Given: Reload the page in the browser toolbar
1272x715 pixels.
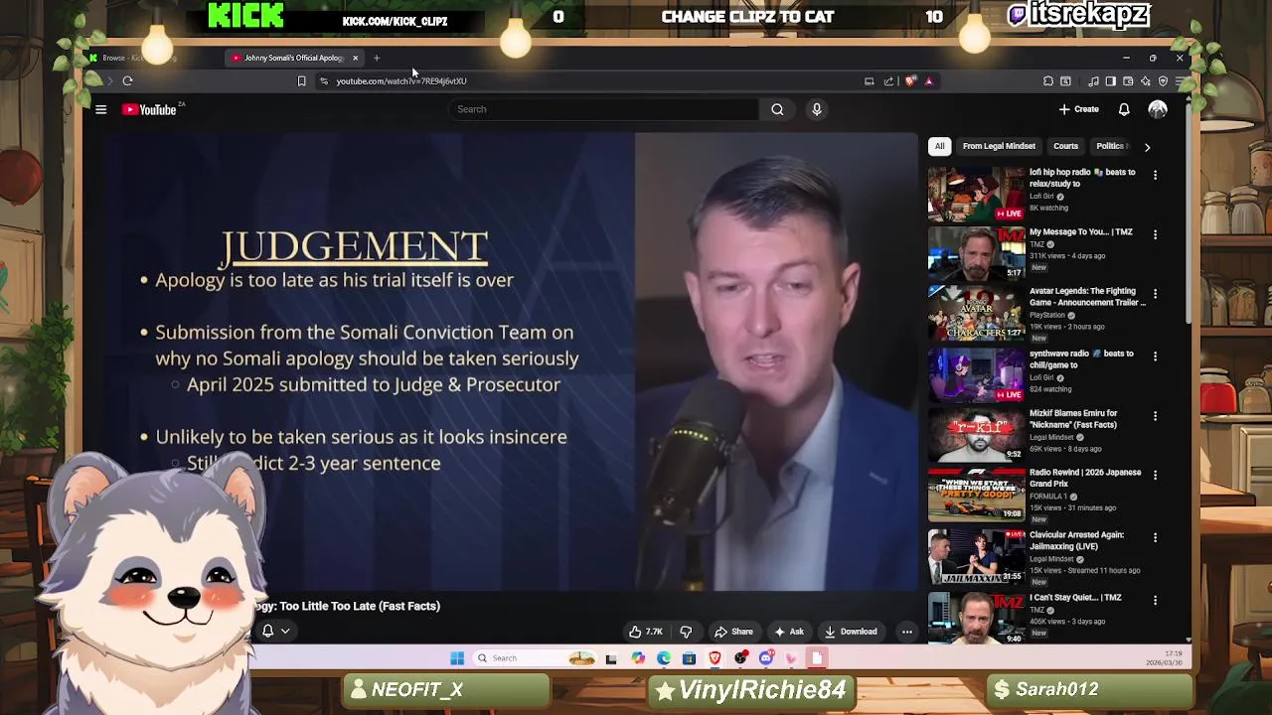Looking at the screenshot, I should (127, 81).
